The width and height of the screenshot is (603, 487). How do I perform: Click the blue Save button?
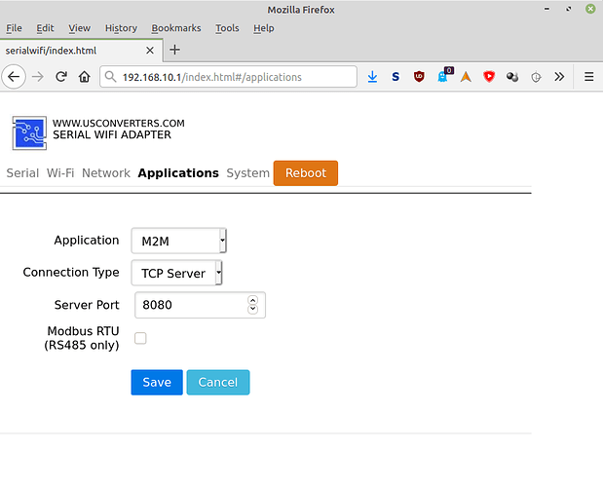pyautogui.click(x=157, y=382)
